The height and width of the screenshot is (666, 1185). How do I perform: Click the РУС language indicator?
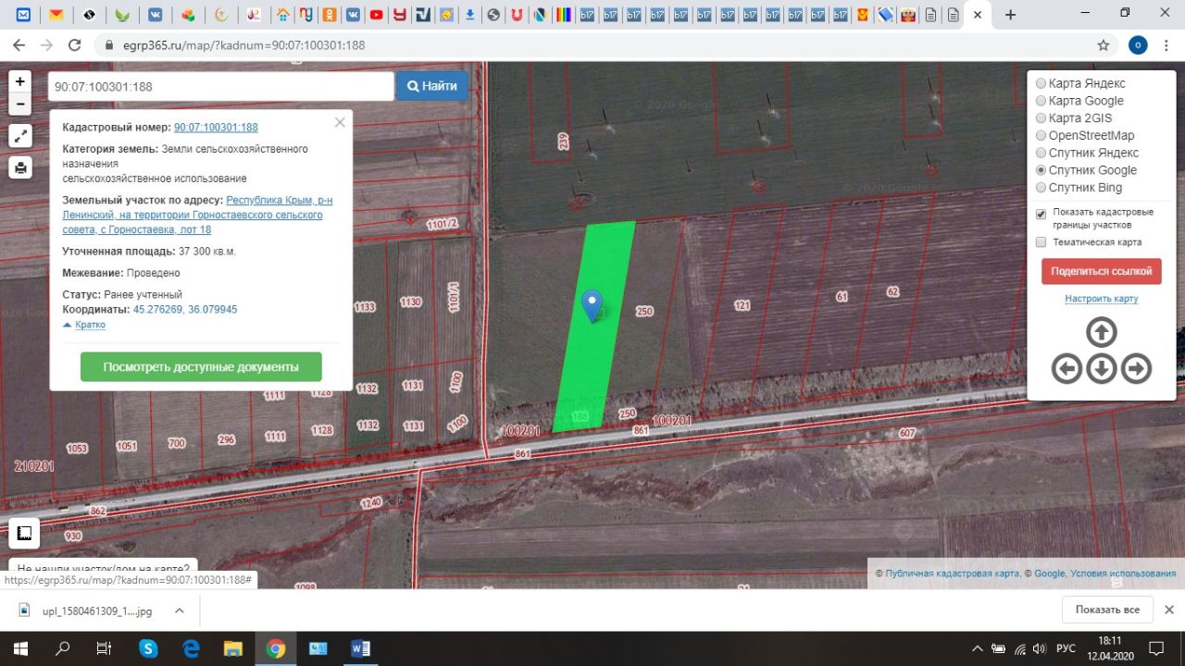click(x=1066, y=648)
